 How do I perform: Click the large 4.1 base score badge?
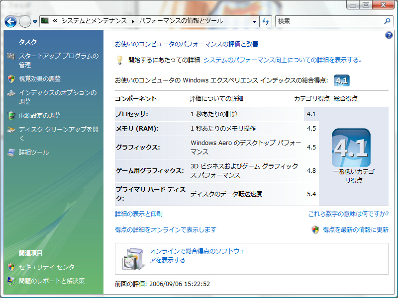tap(351, 148)
